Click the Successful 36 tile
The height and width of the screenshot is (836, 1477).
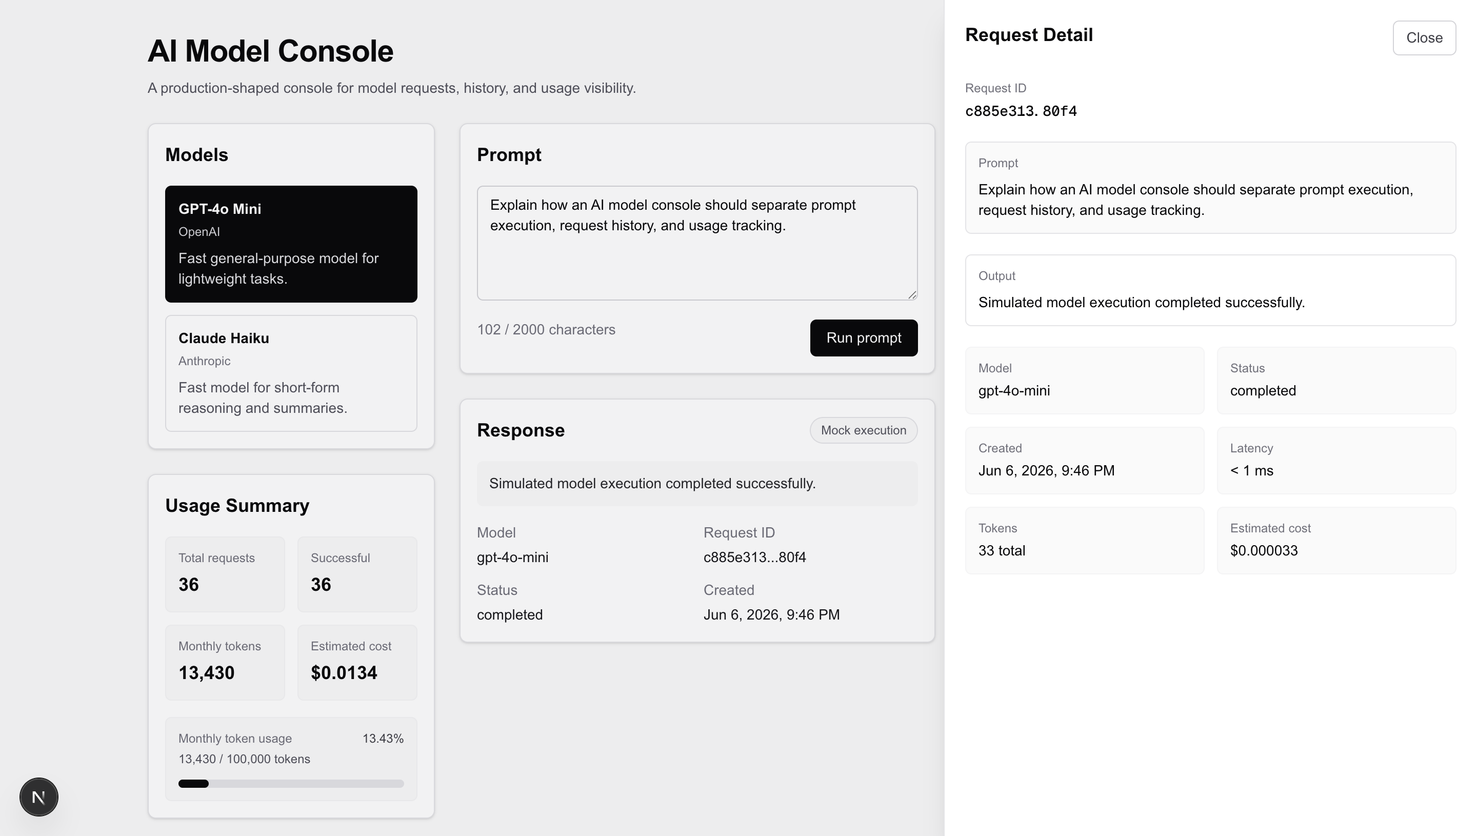357,574
